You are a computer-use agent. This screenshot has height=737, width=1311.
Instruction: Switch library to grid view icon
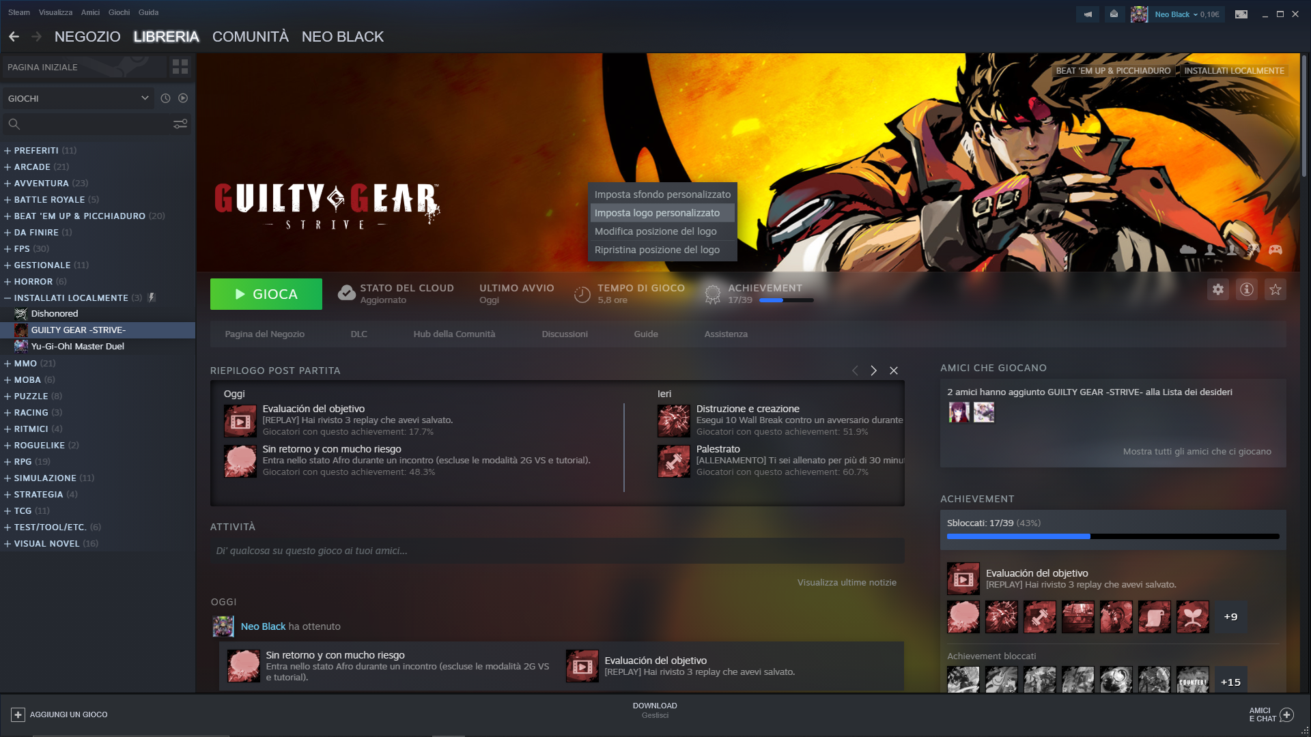click(x=180, y=67)
